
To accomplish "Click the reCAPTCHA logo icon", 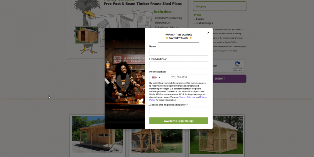I will [237, 64].
